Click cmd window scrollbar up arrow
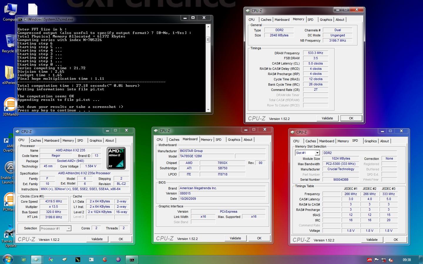This screenshot has height=264, width=423. coord(208,27)
